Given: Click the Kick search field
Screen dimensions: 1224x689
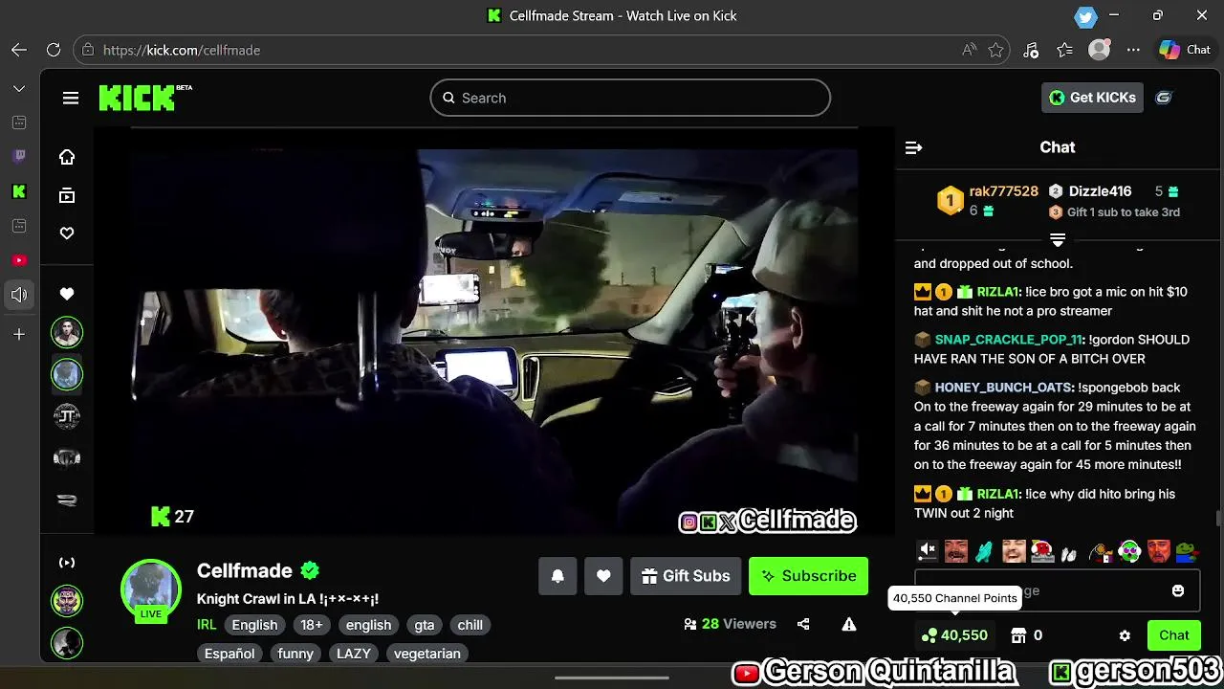Looking at the screenshot, I should pyautogui.click(x=630, y=98).
